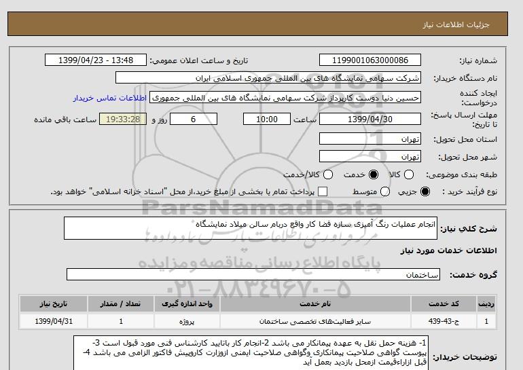Click the buyer organization name field
This screenshot has width=523, height=370.
(268, 77)
